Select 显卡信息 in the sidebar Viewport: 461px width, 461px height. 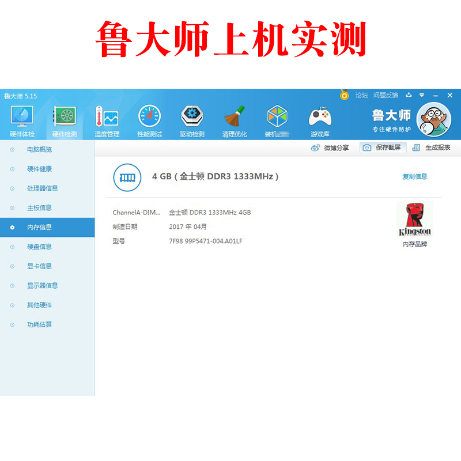point(47,266)
